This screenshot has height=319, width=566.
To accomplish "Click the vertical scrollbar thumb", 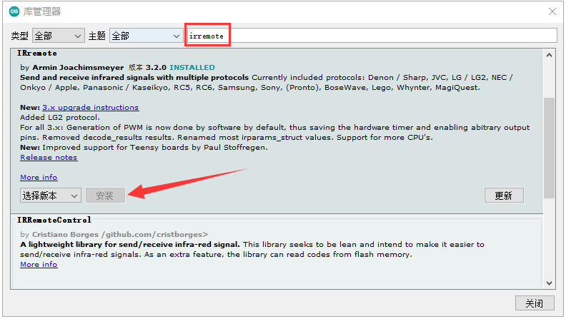I will [x=549, y=146].
